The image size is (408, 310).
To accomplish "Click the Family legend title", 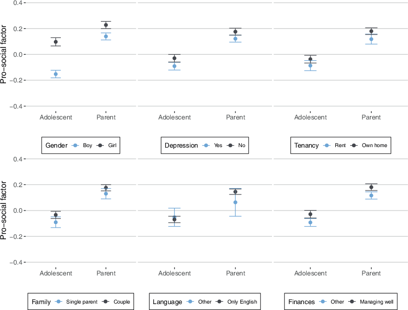I will [42, 302].
